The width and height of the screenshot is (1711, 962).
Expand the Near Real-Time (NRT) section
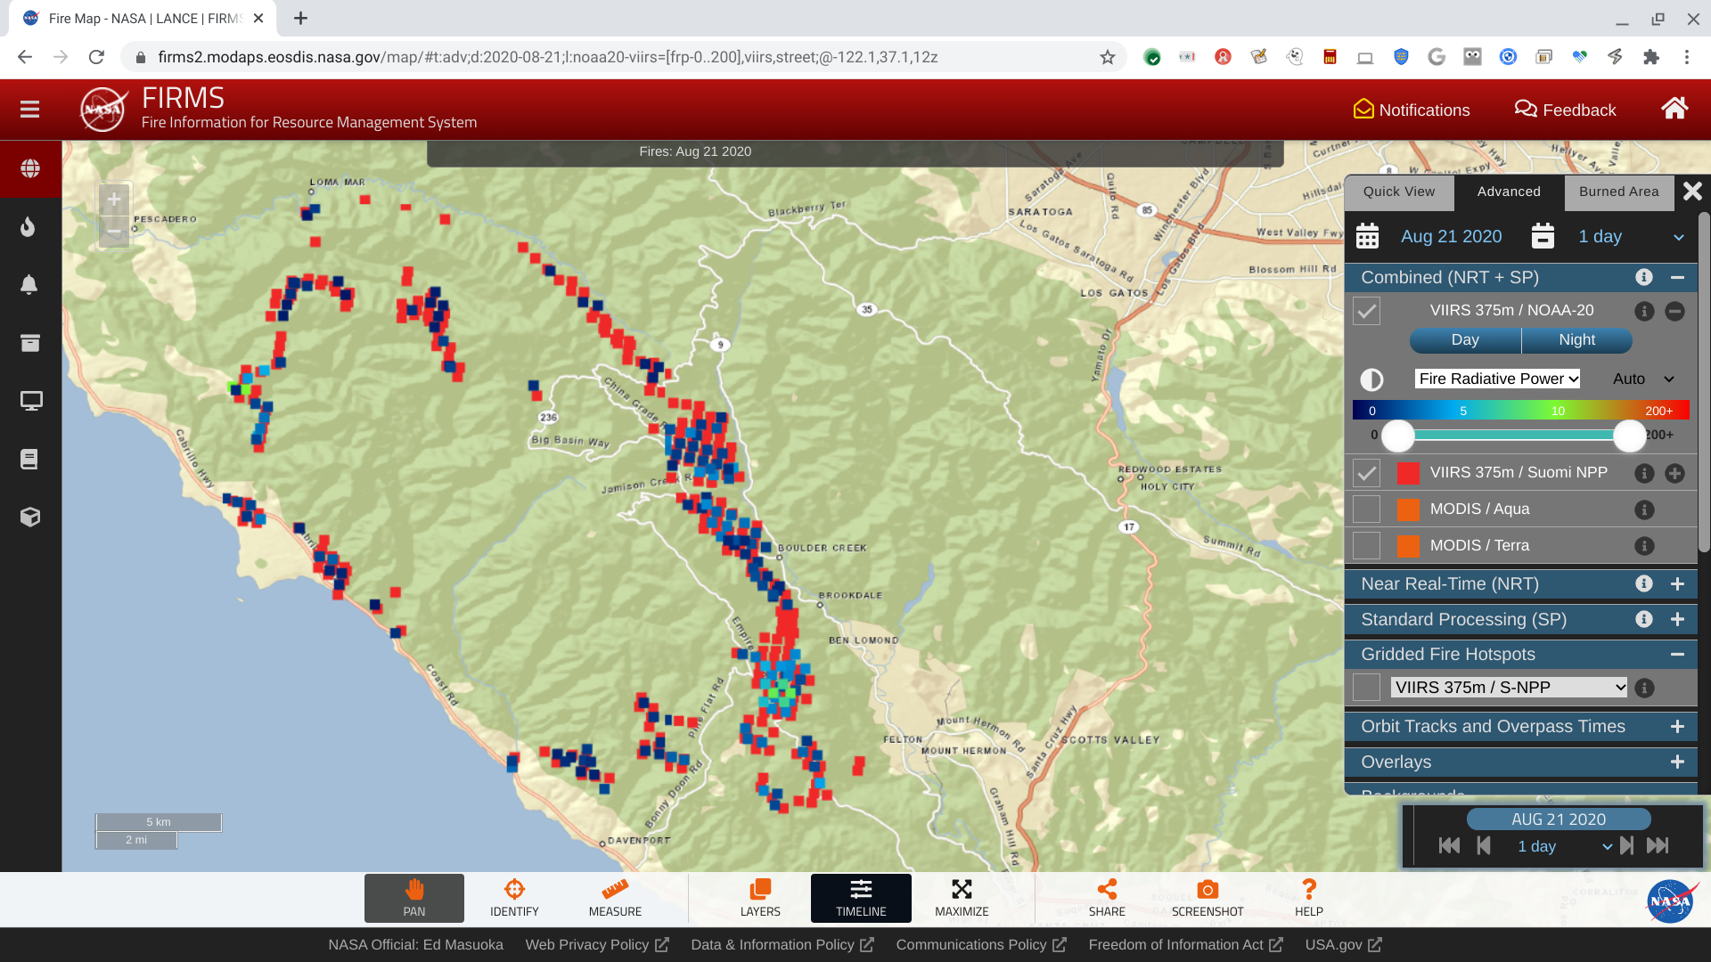tap(1677, 583)
